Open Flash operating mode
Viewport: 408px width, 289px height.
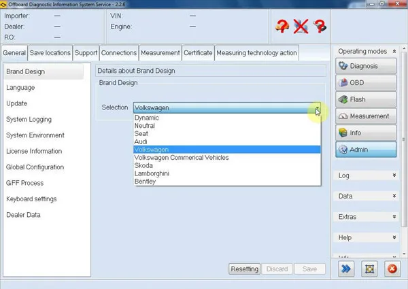366,99
